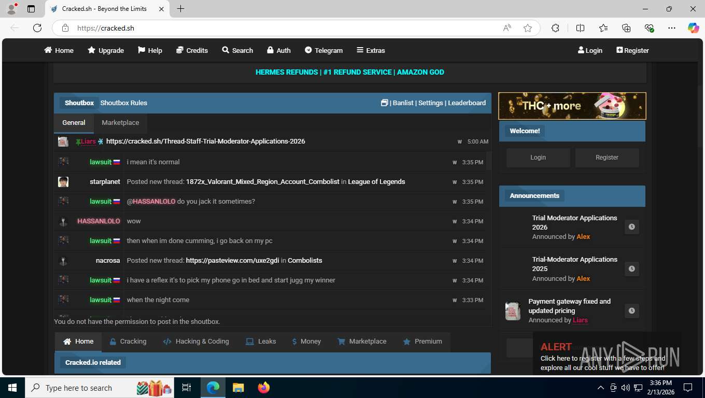Open the Upgrade nav link

pyautogui.click(x=106, y=50)
